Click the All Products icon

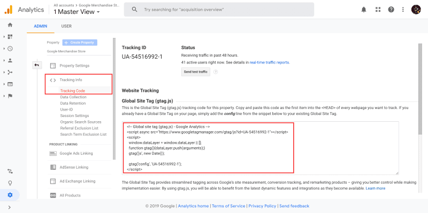tap(53, 195)
